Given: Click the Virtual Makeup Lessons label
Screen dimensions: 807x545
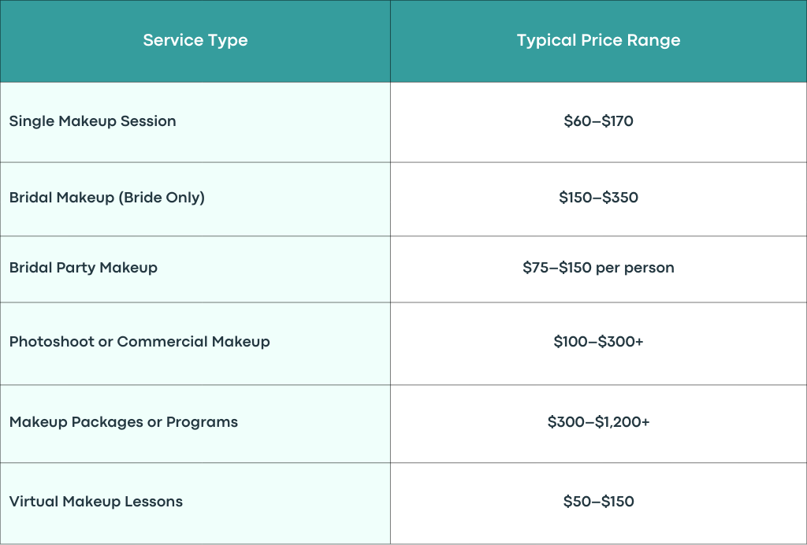Looking at the screenshot, I should pyautogui.click(x=95, y=502).
